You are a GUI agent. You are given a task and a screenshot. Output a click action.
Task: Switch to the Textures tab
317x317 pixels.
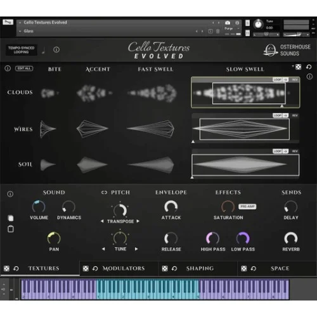coord(44,268)
